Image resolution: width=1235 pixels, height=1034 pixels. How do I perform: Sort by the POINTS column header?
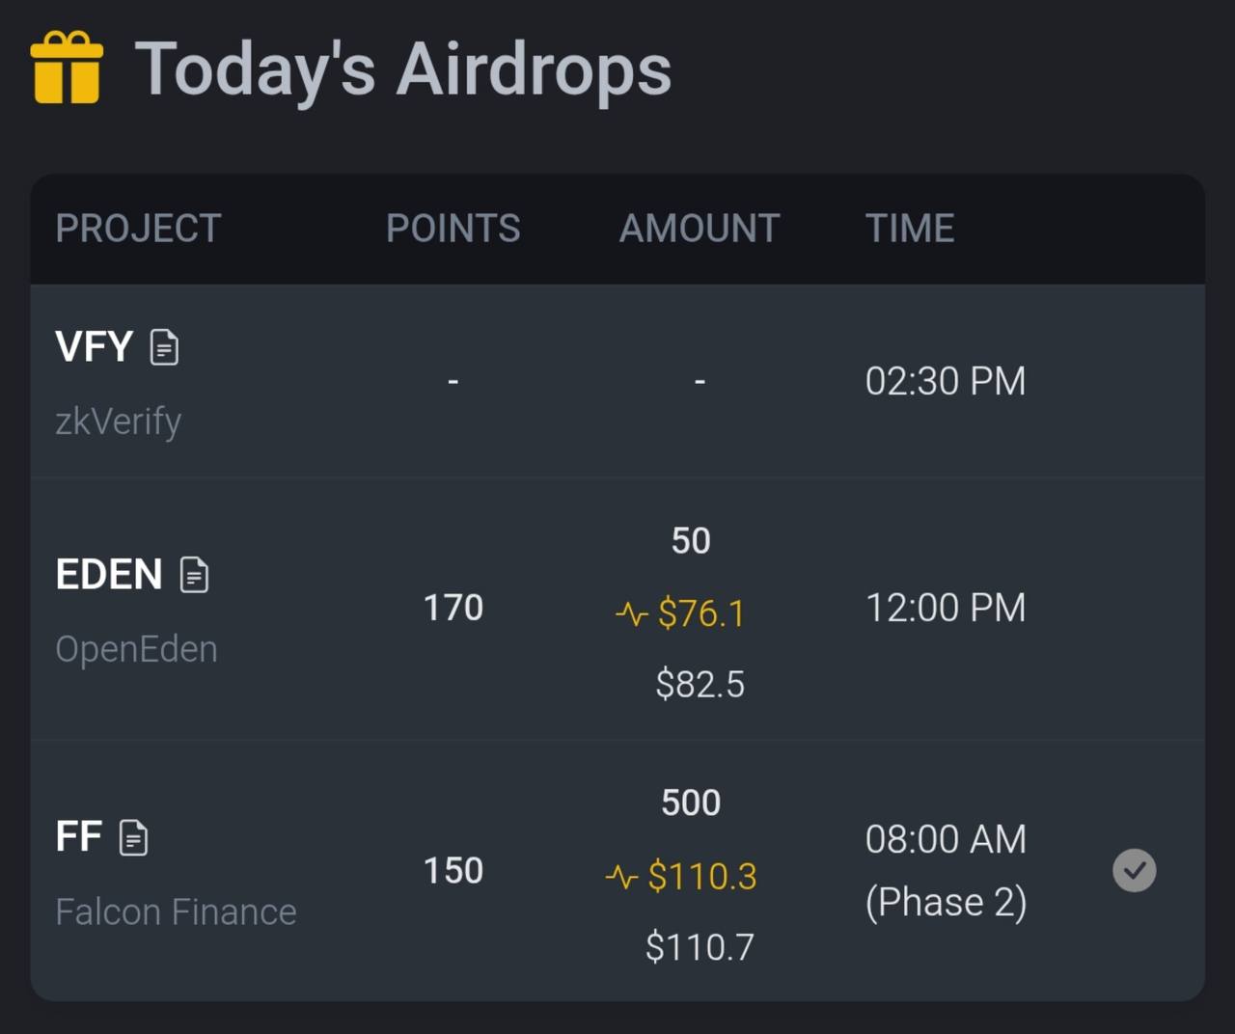(x=453, y=229)
